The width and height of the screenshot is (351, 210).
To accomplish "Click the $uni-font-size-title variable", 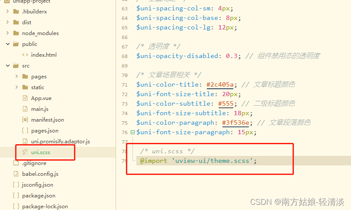I will 175,94.
